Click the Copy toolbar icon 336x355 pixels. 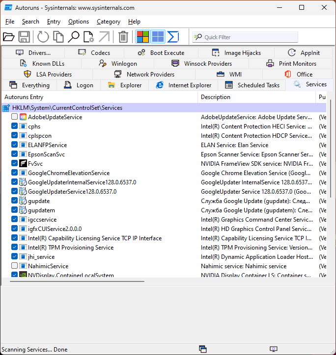click(58, 37)
